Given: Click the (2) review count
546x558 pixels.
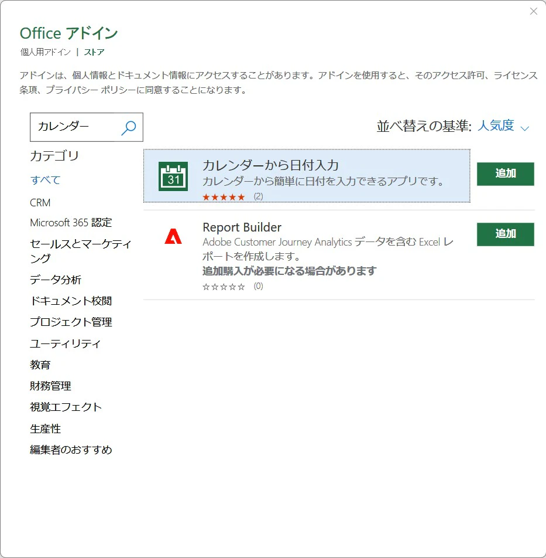Looking at the screenshot, I should [258, 196].
